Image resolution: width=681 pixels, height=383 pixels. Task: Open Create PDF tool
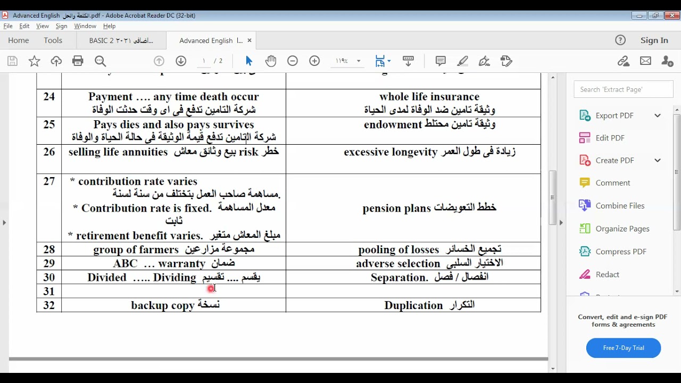click(614, 160)
